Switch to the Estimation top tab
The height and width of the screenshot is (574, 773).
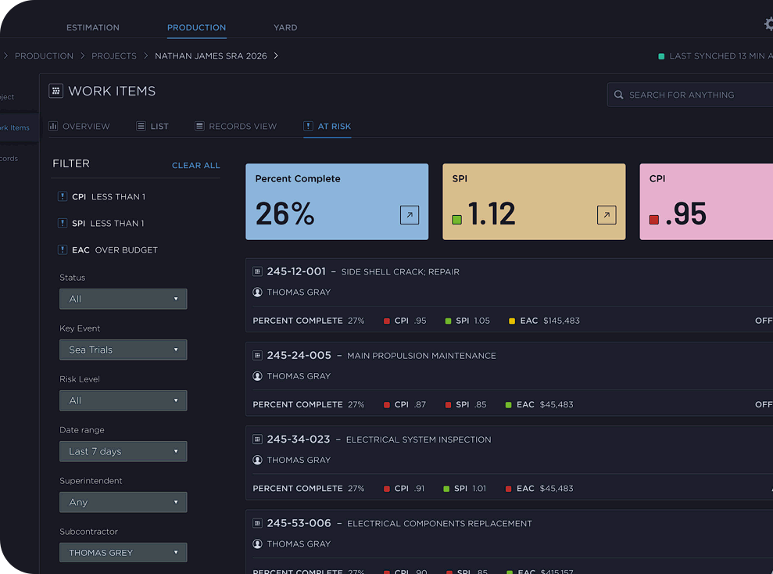coord(93,27)
